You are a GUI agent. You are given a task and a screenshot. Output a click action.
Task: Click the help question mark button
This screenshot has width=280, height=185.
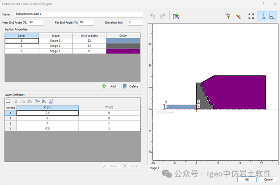[x=263, y=4]
